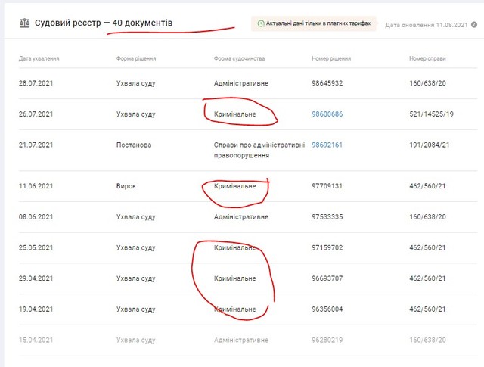Click the Форма рішення column header
This screenshot has width=484, height=367.
point(137,58)
